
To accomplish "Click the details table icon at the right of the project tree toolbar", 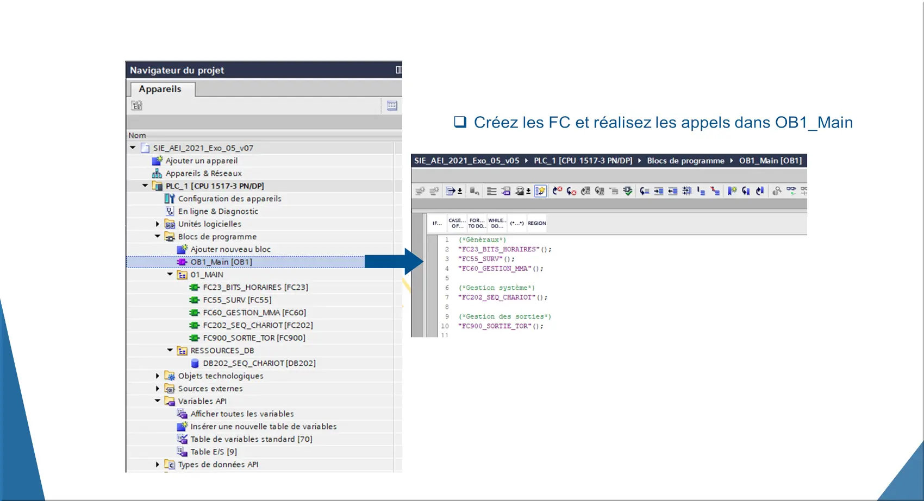I will [392, 105].
